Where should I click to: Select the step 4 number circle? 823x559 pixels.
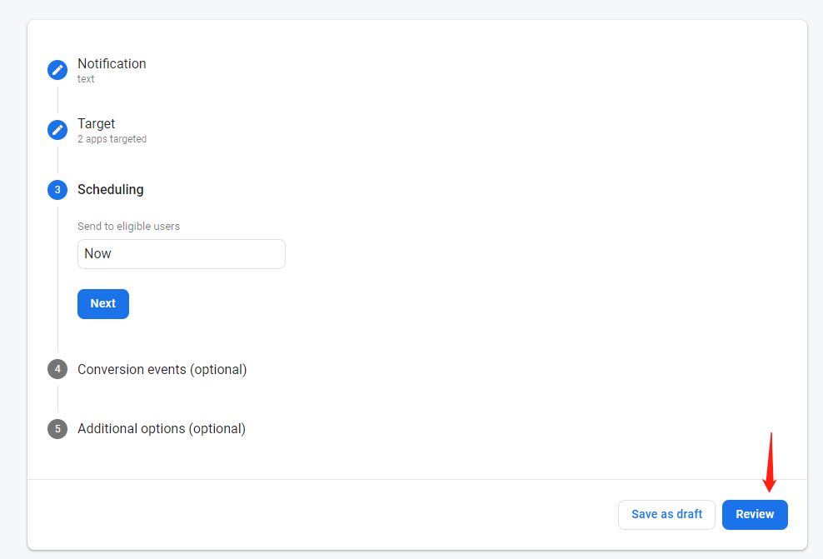point(57,369)
